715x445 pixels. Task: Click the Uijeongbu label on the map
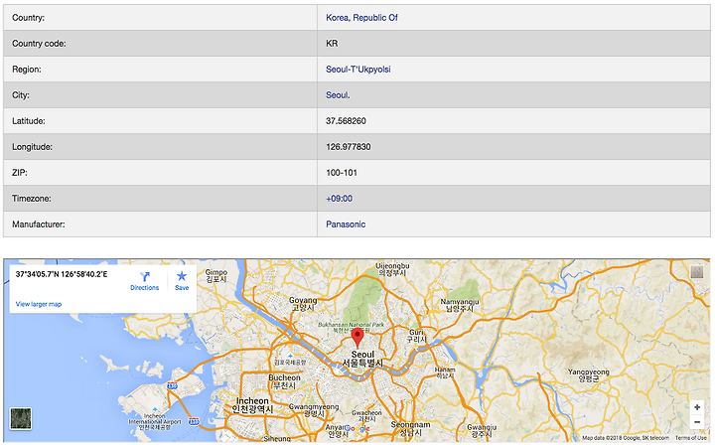[x=392, y=269]
